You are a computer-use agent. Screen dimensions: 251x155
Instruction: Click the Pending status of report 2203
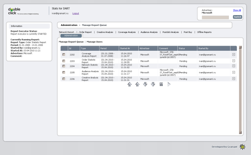[183, 61]
